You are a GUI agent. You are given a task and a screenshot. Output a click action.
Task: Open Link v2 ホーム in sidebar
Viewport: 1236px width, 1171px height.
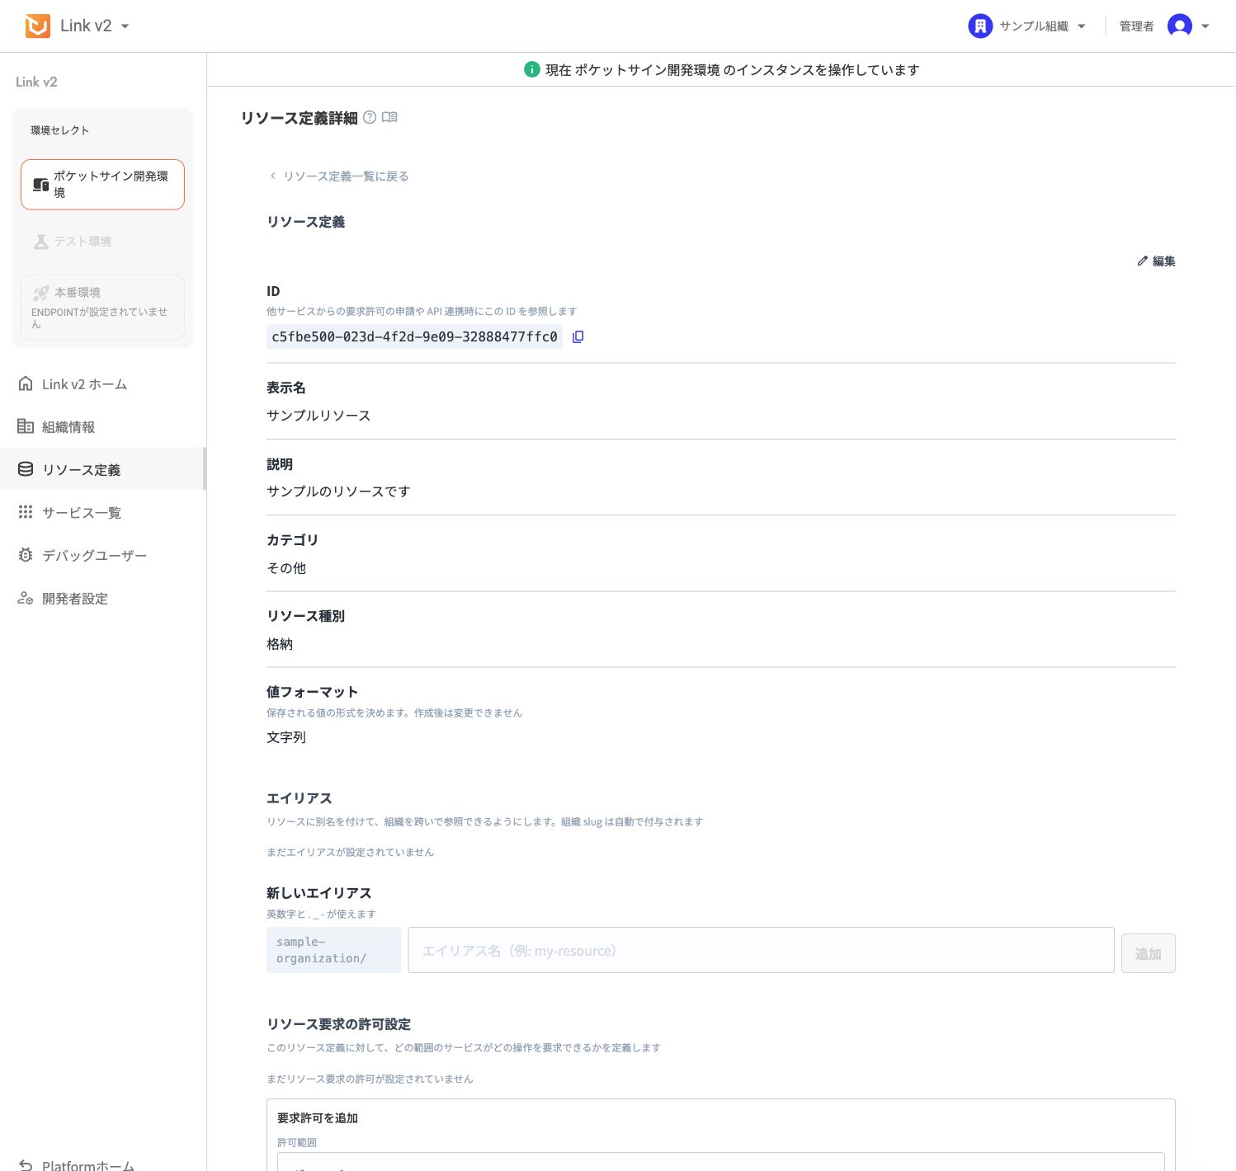tap(102, 384)
